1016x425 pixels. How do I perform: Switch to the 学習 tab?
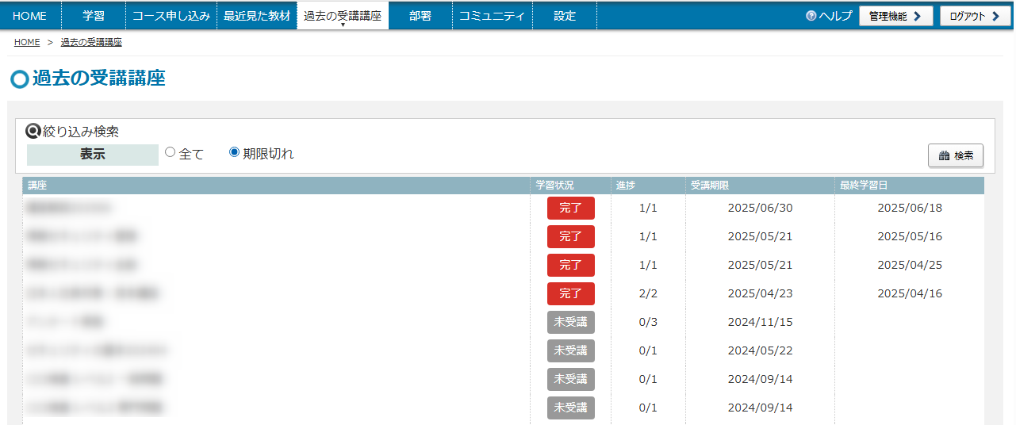tap(94, 16)
